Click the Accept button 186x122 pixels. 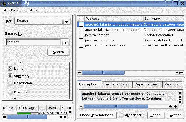[175, 115]
